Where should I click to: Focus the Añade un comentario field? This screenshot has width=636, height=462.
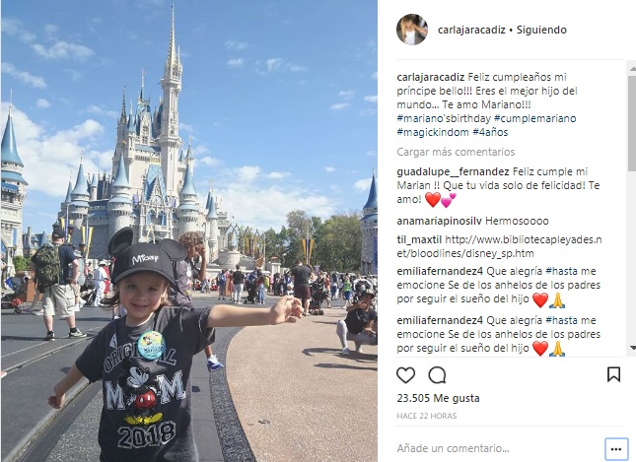pyautogui.click(x=500, y=448)
